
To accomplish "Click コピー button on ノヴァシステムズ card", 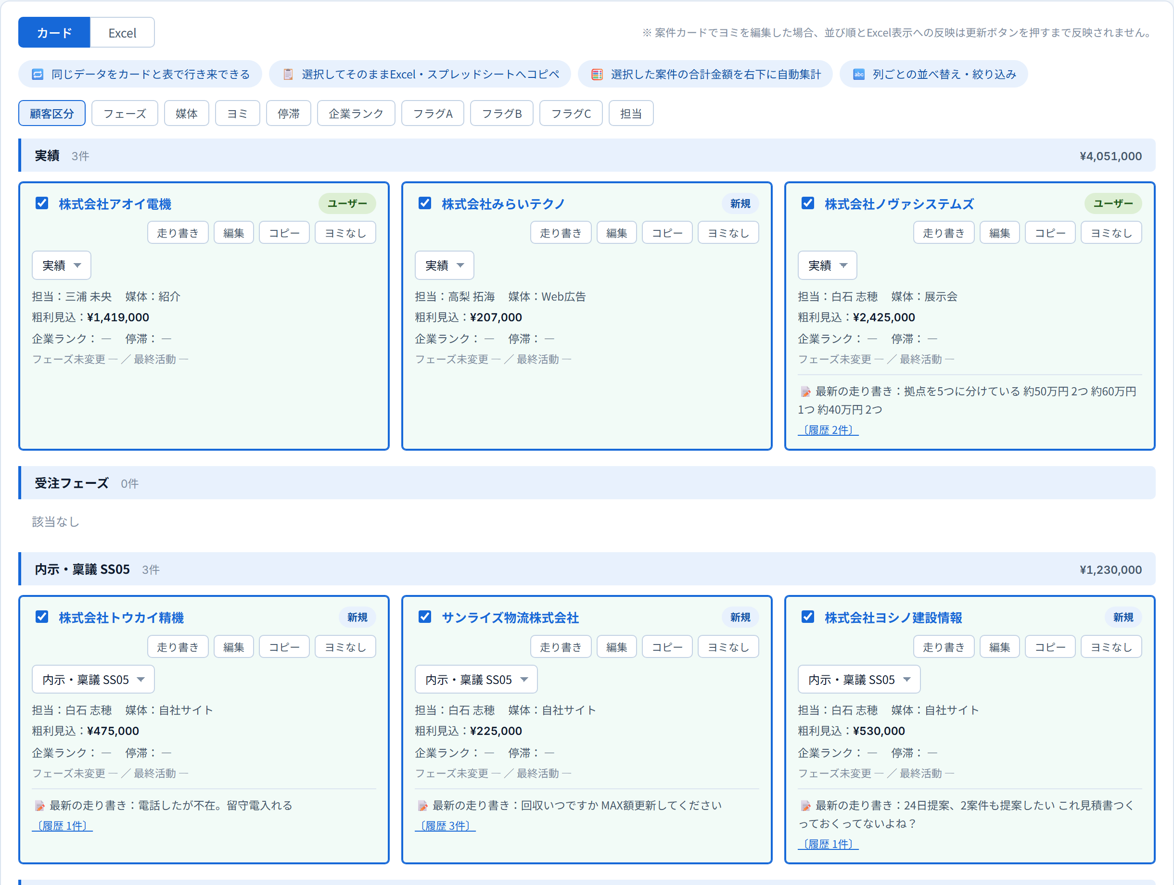I will coord(1050,233).
